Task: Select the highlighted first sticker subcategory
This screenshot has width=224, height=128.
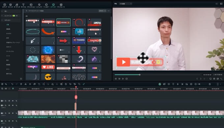Action: tap(8, 25)
